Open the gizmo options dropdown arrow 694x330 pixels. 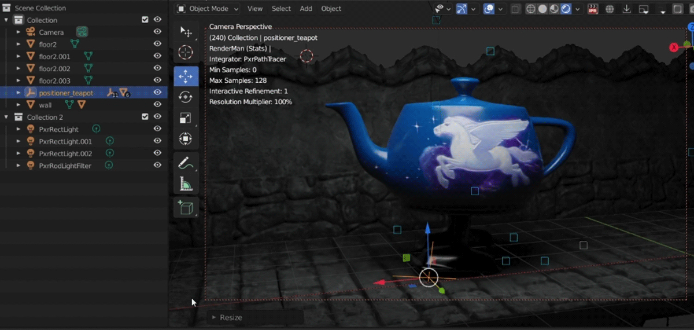474,9
